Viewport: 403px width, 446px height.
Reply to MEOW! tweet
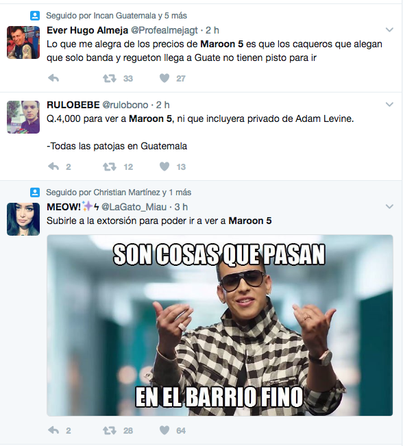pyautogui.click(x=53, y=430)
